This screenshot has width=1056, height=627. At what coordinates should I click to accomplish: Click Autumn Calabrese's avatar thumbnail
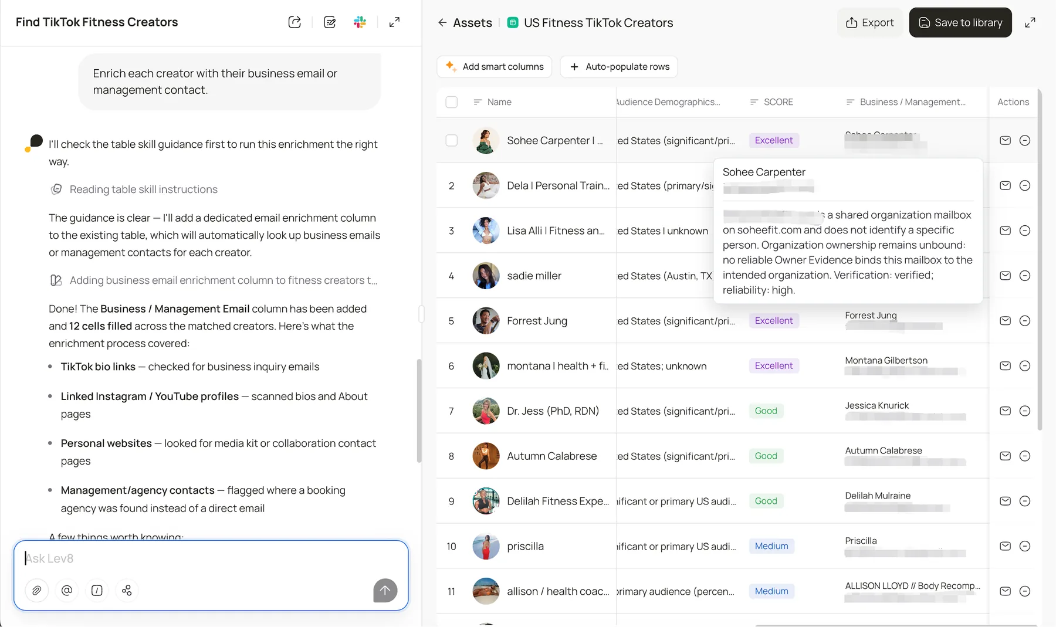point(486,456)
